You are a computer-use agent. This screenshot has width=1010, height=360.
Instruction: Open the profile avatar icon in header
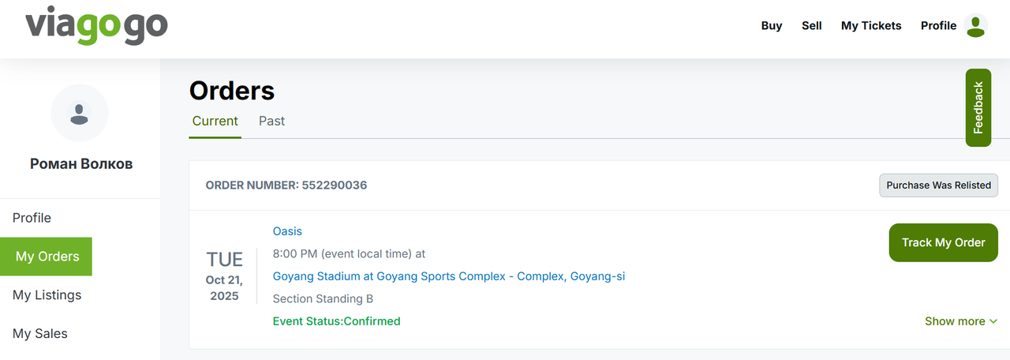976,26
